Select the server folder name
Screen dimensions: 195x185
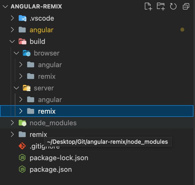(44, 88)
